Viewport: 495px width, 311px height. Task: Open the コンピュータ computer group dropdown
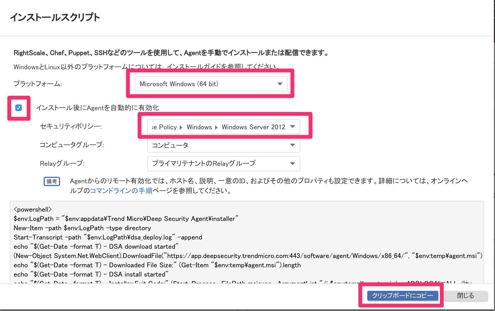click(x=223, y=145)
